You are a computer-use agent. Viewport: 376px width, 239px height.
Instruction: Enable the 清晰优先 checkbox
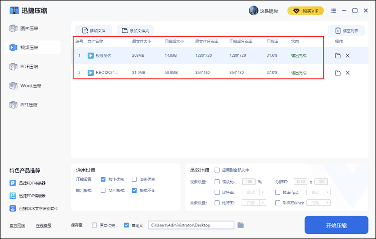[134, 179]
